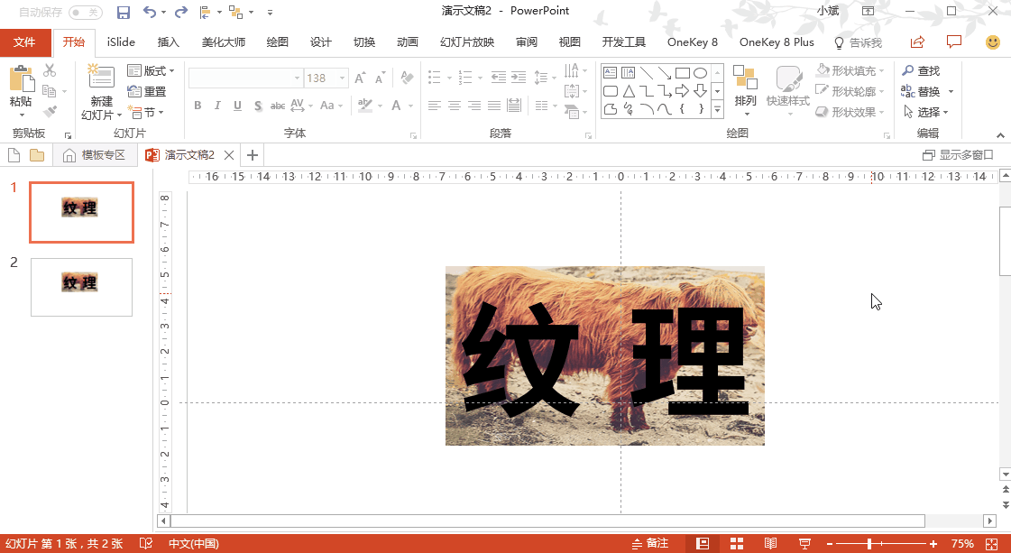Click the 显示多窗口 button

[958, 155]
